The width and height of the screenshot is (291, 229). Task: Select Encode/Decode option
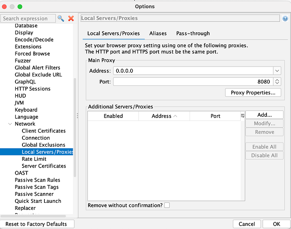point(34,39)
